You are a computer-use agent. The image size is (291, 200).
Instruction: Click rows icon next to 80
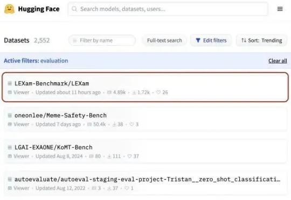point(91,156)
